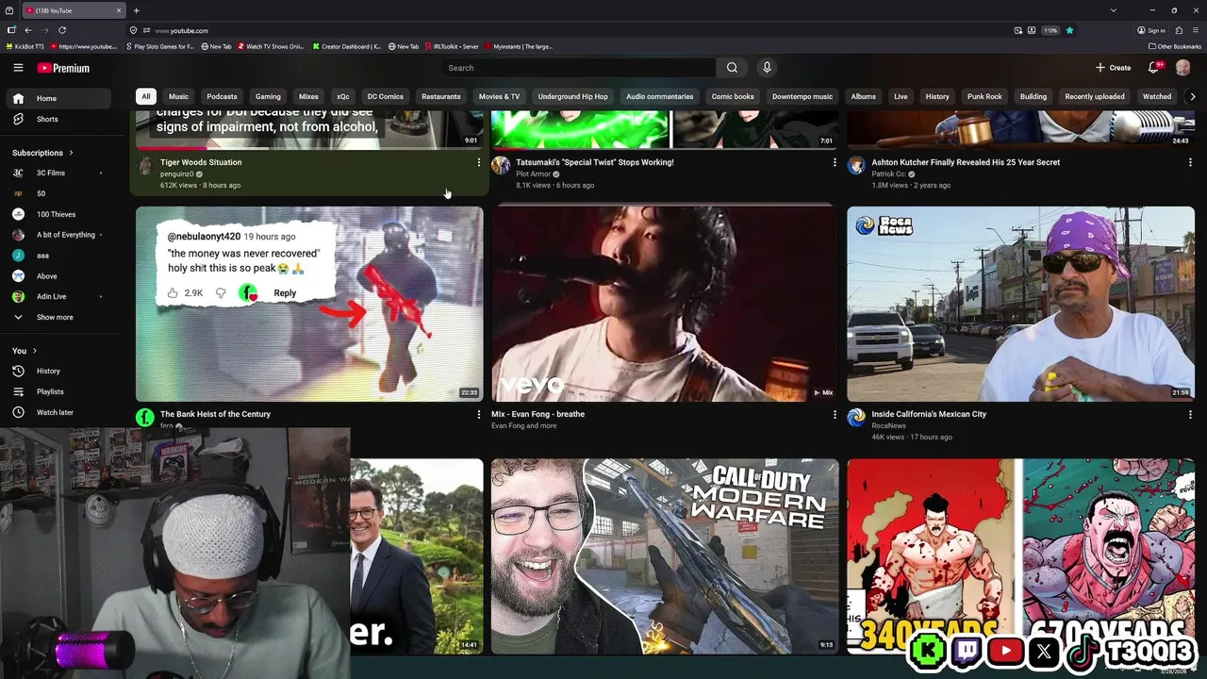Open the Tiger Woods Situation title

pyautogui.click(x=201, y=162)
